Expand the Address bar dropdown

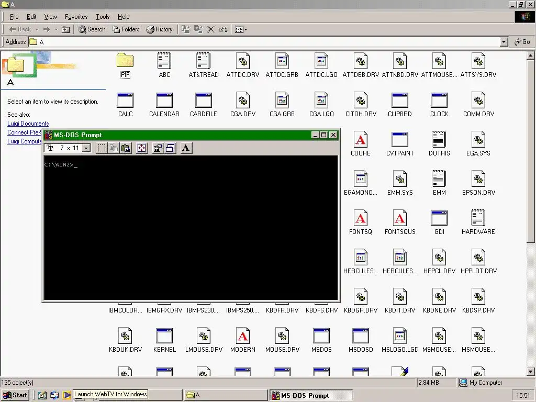[x=504, y=42]
